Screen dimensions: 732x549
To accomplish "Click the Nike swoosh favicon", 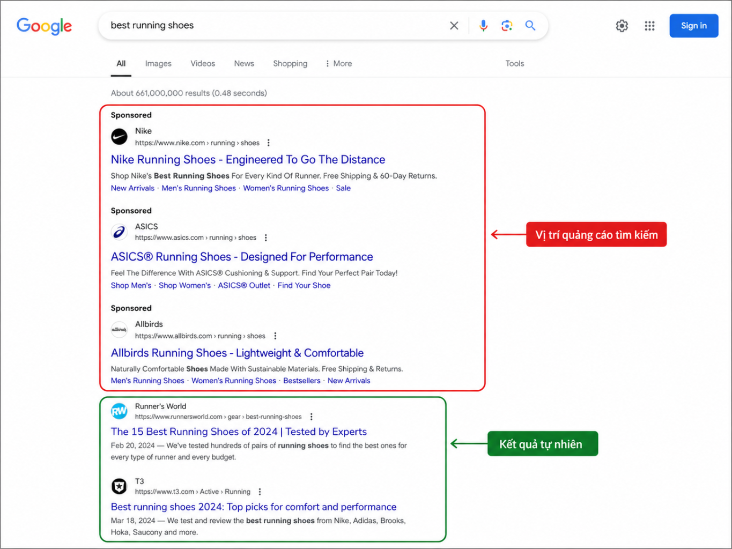I will [119, 137].
